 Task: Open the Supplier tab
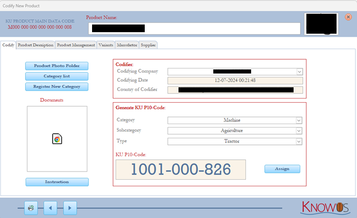coord(148,45)
